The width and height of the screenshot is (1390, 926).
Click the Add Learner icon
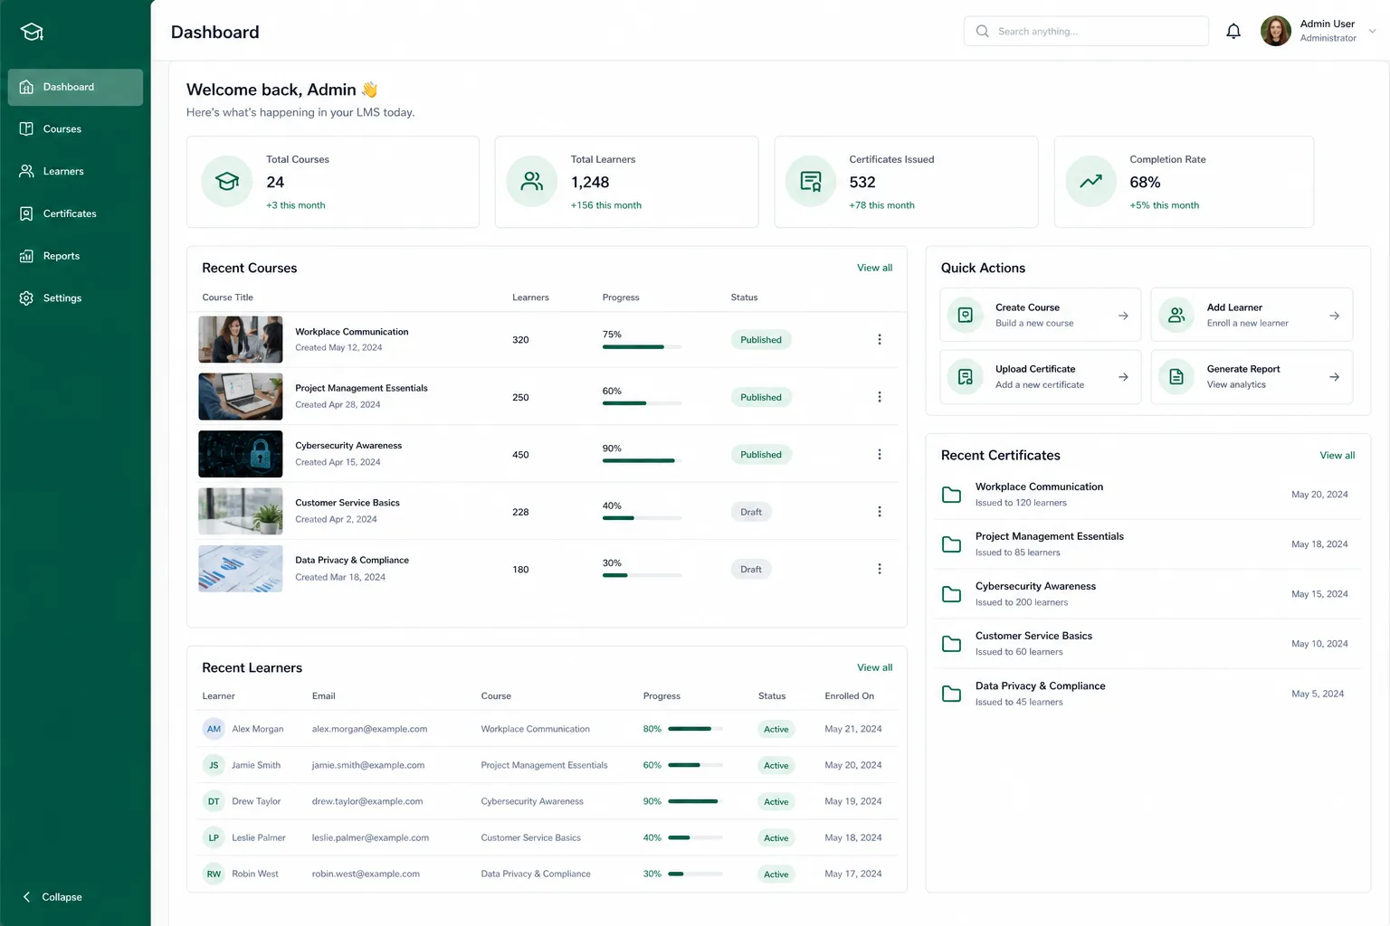pyautogui.click(x=1176, y=316)
